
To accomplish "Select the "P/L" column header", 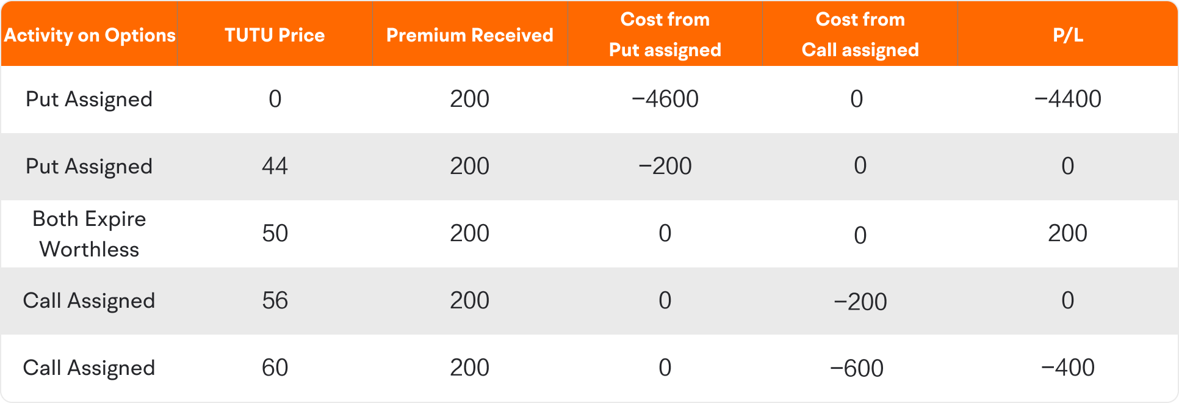I will (x=1068, y=35).
